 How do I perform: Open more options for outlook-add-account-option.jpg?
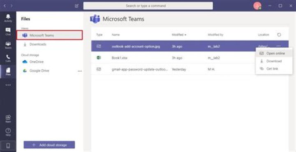pyautogui.click(x=278, y=46)
